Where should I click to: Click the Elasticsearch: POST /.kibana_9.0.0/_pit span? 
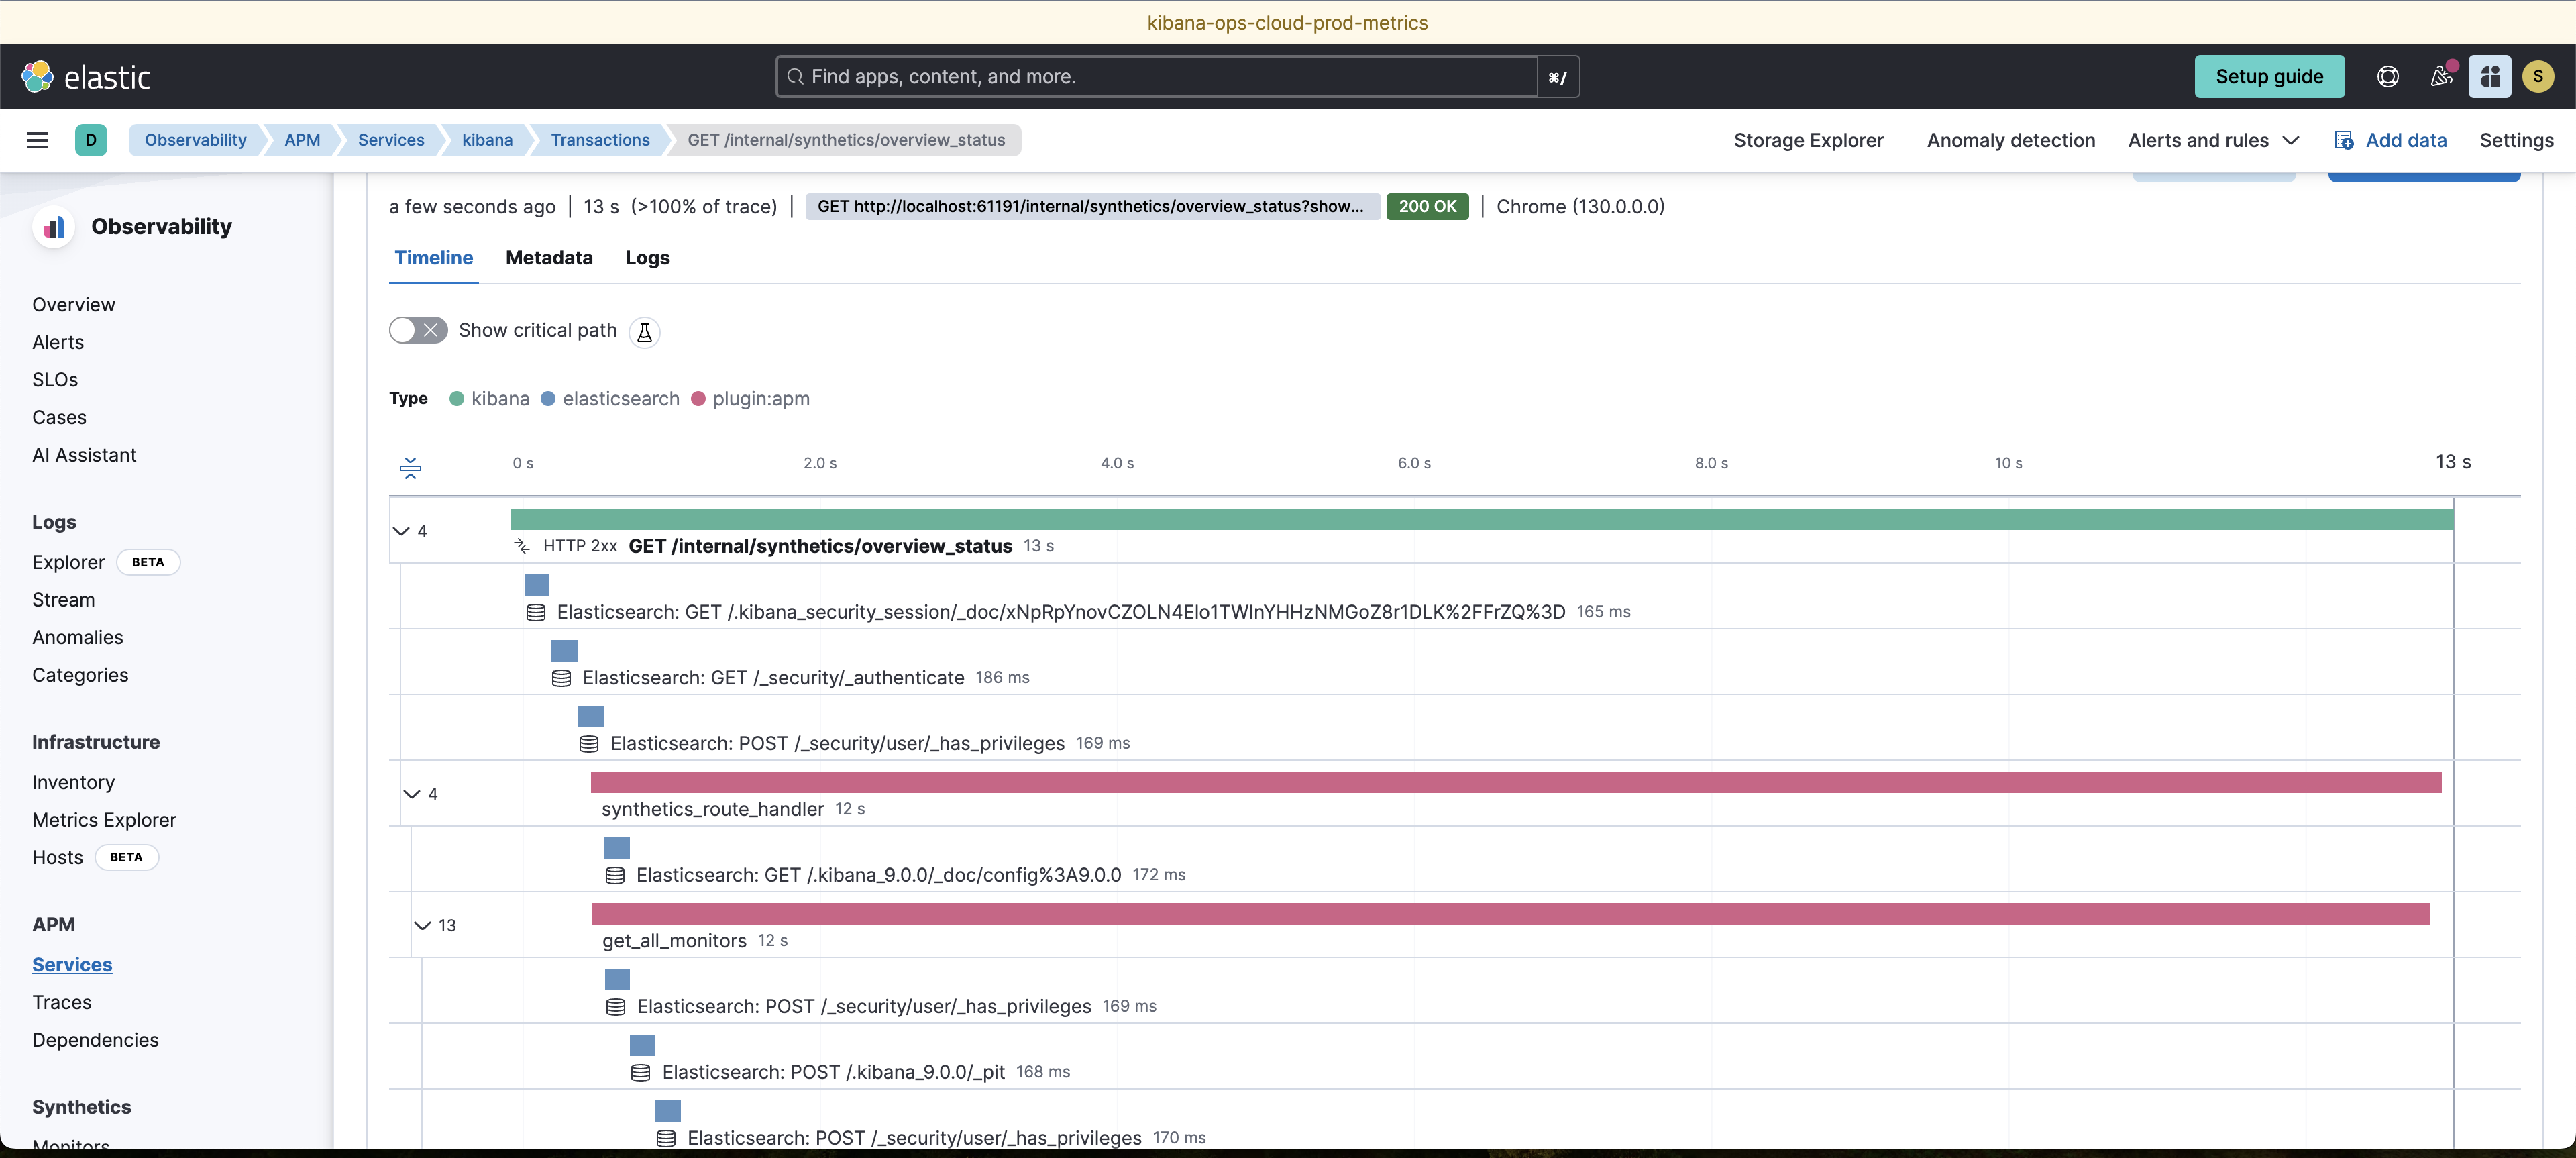pyautogui.click(x=833, y=1072)
